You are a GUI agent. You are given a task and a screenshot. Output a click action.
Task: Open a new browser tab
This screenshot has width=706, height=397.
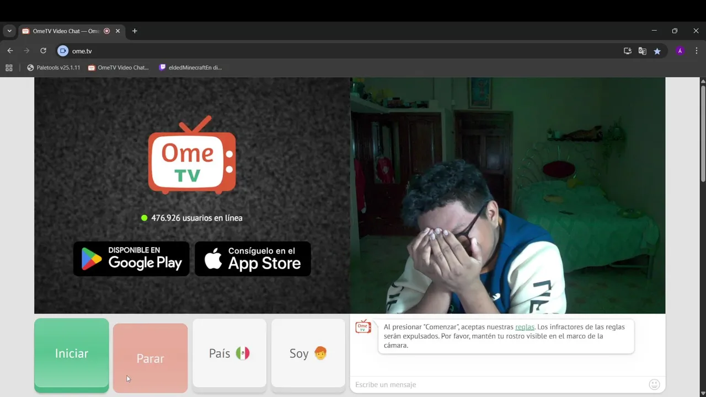135,31
